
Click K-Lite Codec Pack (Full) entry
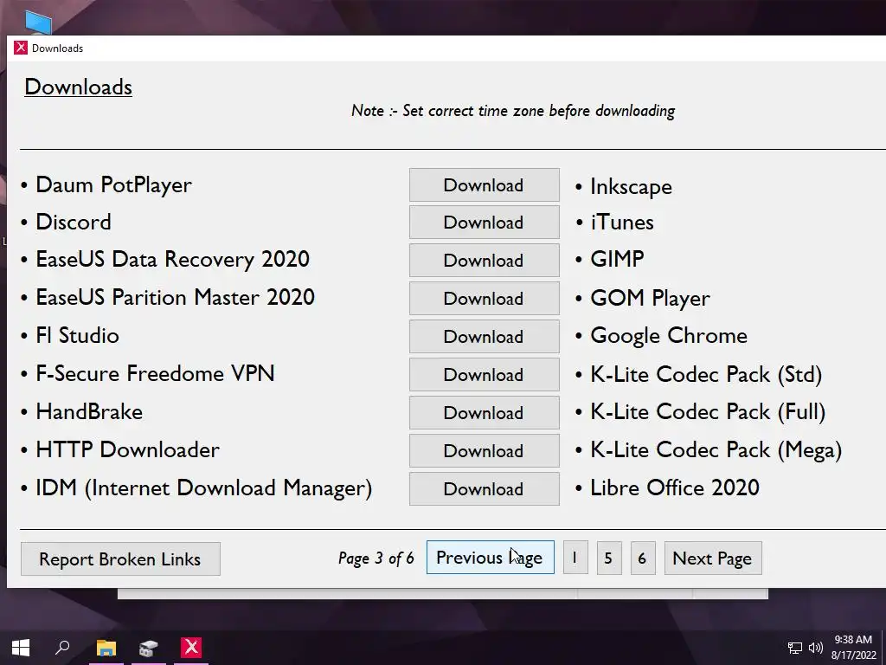click(708, 411)
